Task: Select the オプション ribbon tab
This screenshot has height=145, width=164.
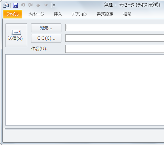Action: click(x=79, y=14)
